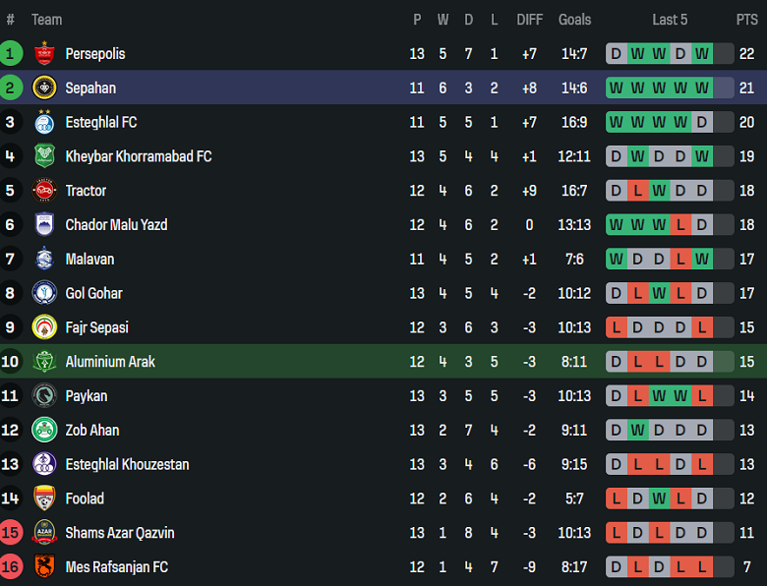Sort table by PTS column header
The width and height of the screenshot is (767, 586).
[x=746, y=20]
